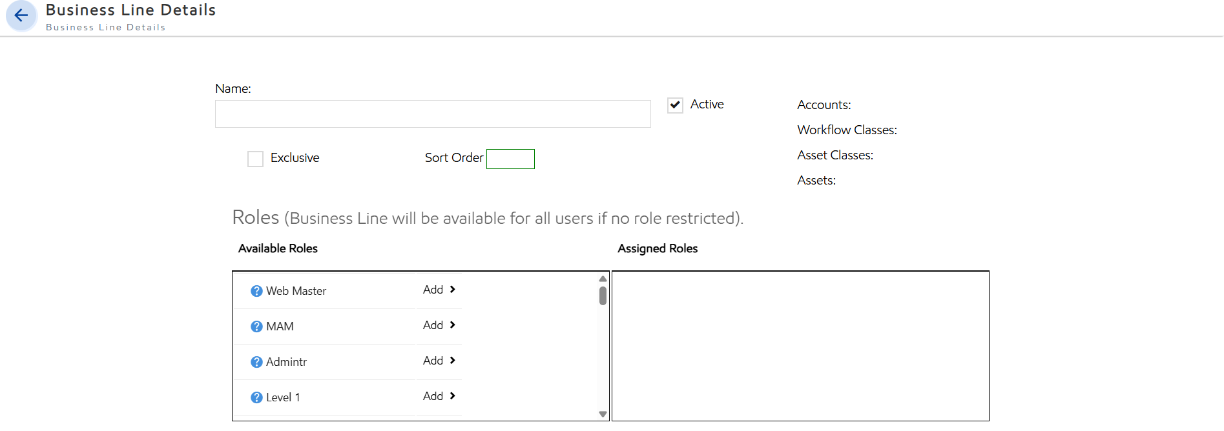
Task: Click scroll down arrow in Available Roles
Action: pos(603,414)
